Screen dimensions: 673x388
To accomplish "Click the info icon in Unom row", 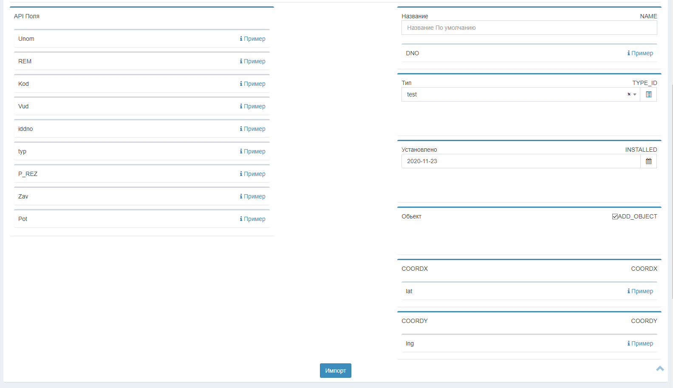I will [241, 39].
